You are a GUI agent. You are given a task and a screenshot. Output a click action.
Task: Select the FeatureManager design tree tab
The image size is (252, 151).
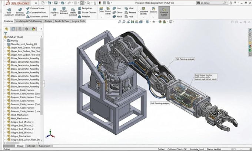pyautogui.click(x=7, y=29)
